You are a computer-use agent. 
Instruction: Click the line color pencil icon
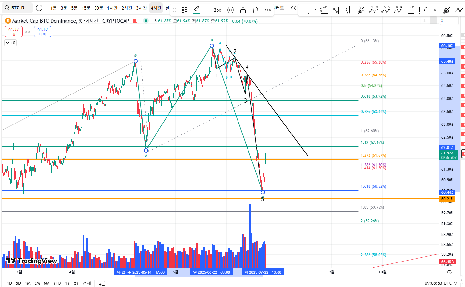click(x=197, y=9)
